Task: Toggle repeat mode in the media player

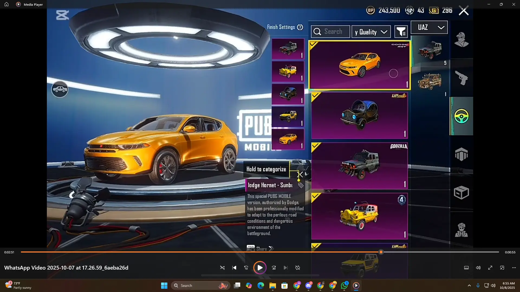Action: (298, 268)
